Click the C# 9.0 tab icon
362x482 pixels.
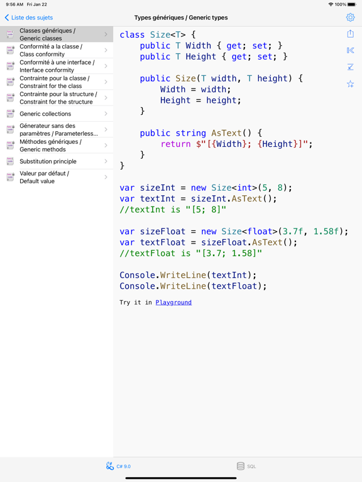click(110, 466)
